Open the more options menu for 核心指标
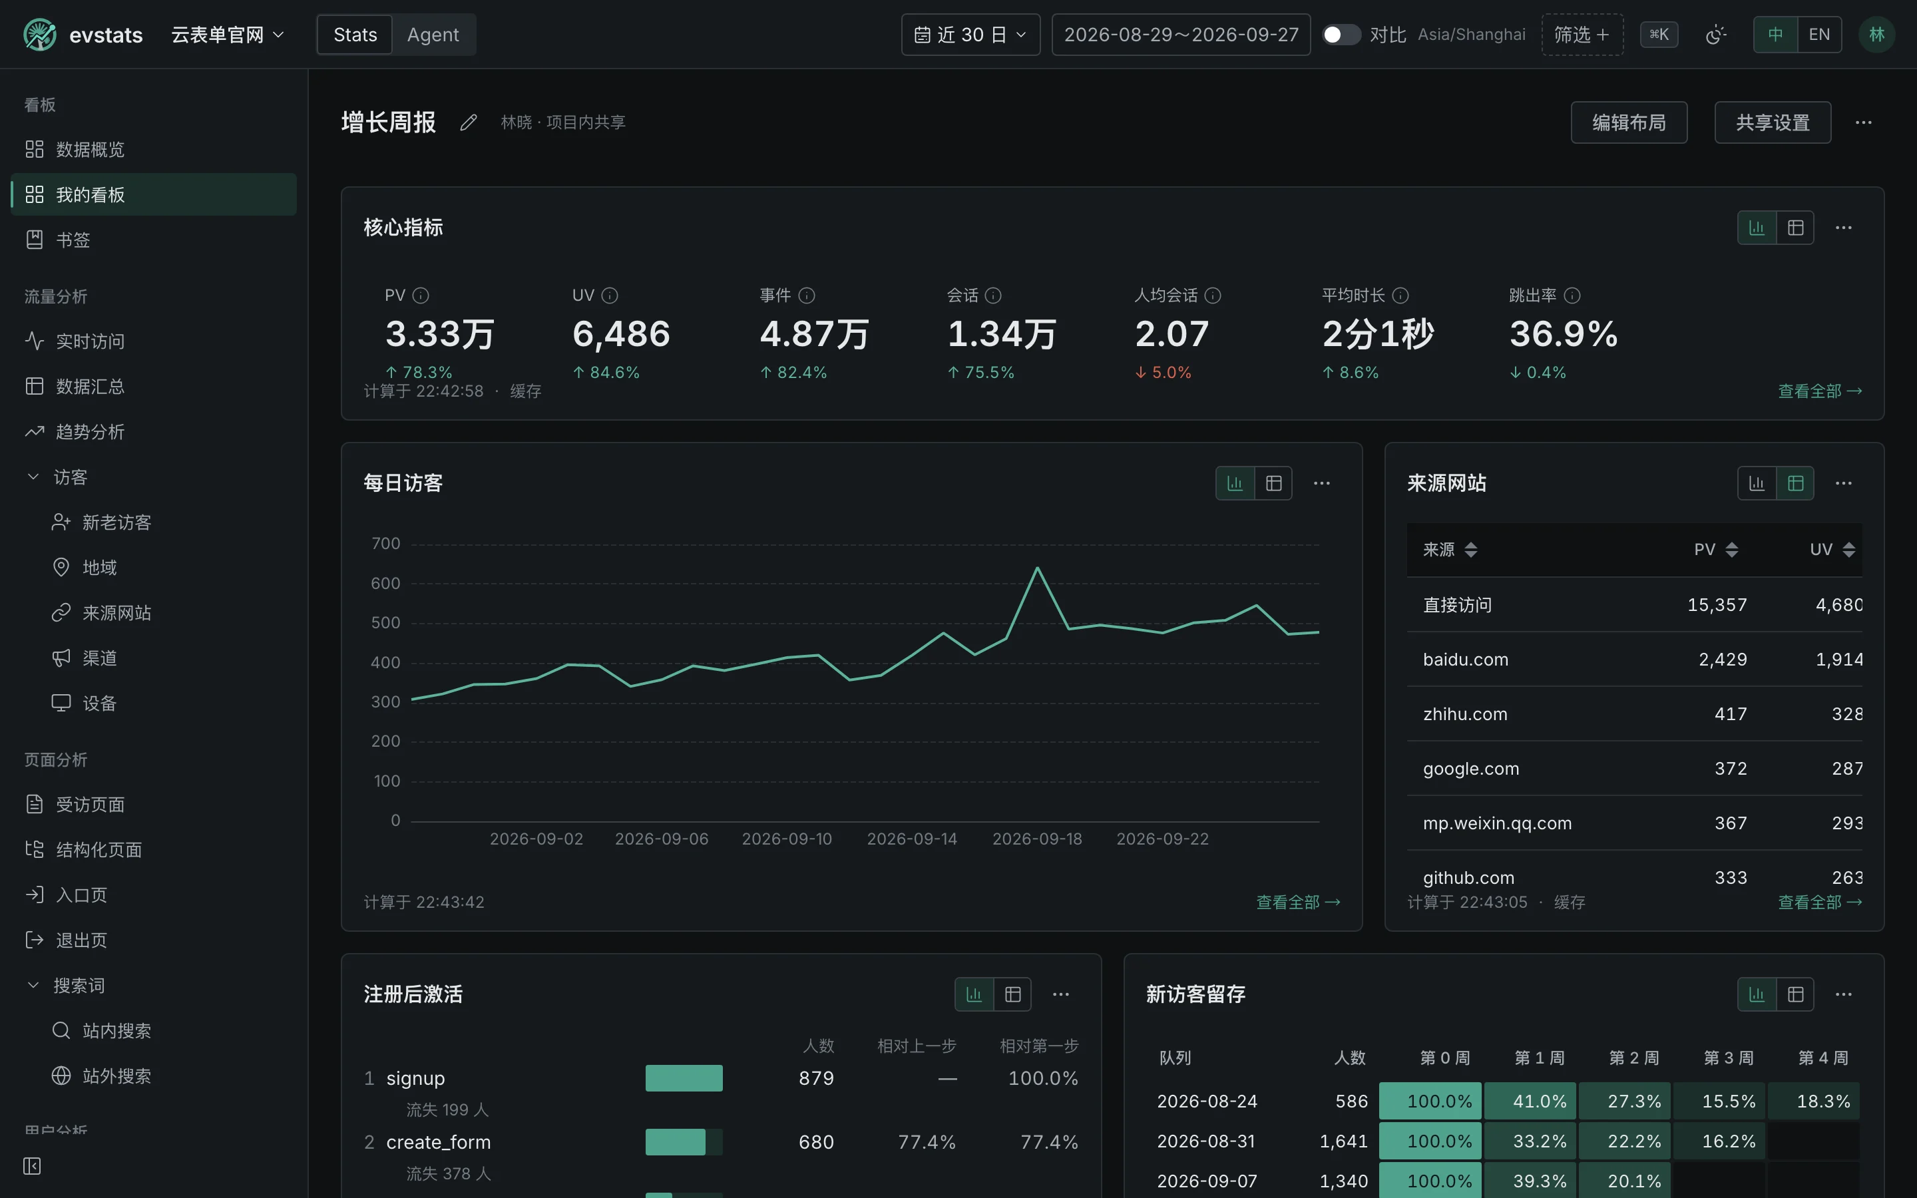Screen dimensions: 1917x1198 pyautogui.click(x=1843, y=228)
